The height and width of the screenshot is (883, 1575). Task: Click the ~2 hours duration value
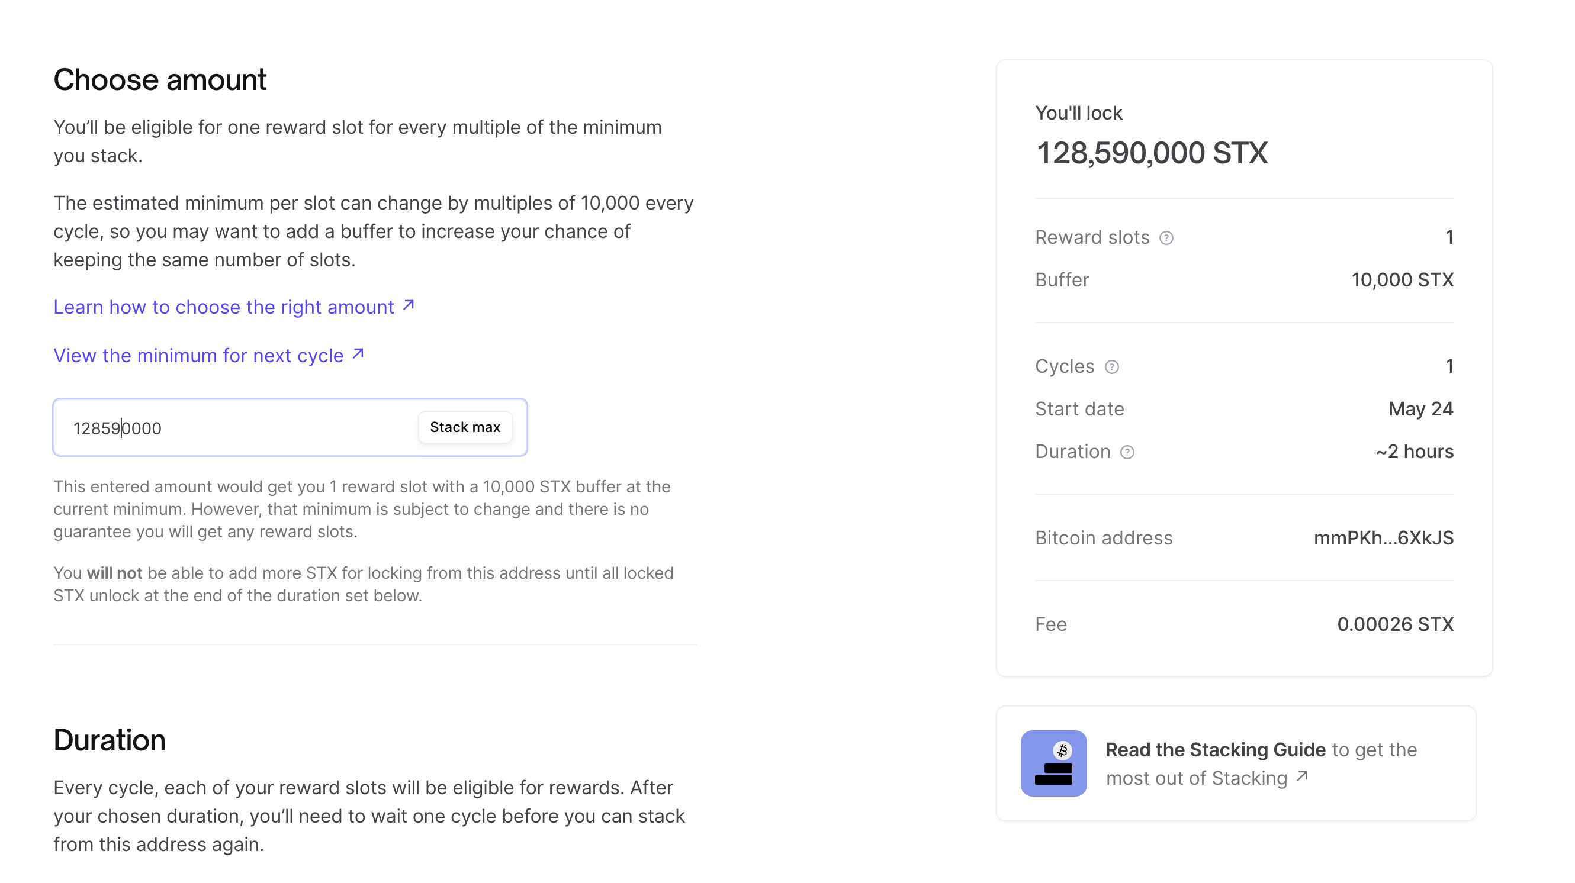[x=1414, y=452]
